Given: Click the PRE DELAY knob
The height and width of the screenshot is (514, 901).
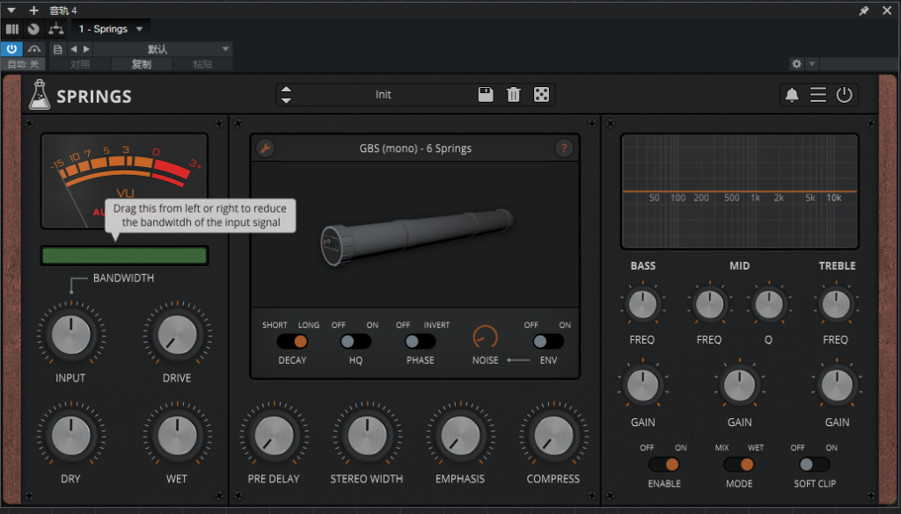Looking at the screenshot, I should coord(274,436).
